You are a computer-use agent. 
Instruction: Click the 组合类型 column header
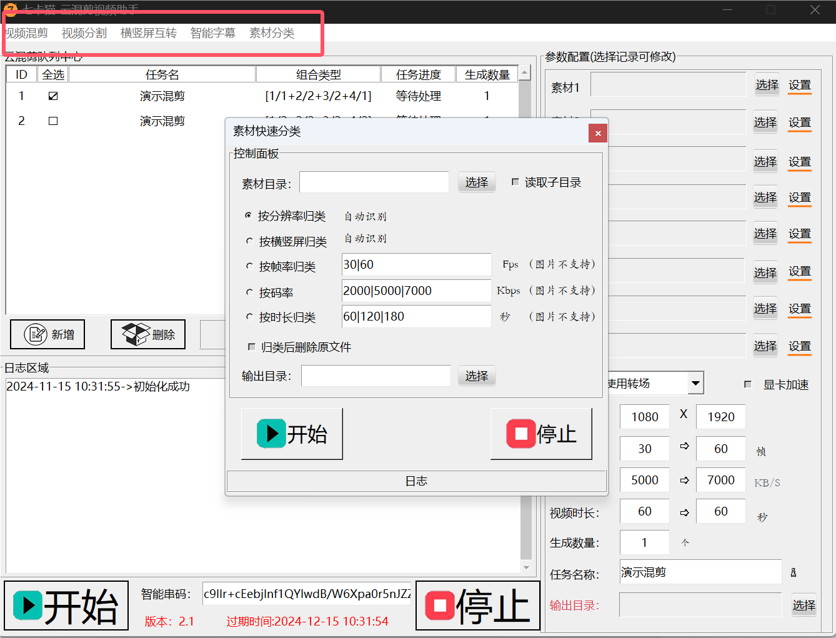point(319,74)
